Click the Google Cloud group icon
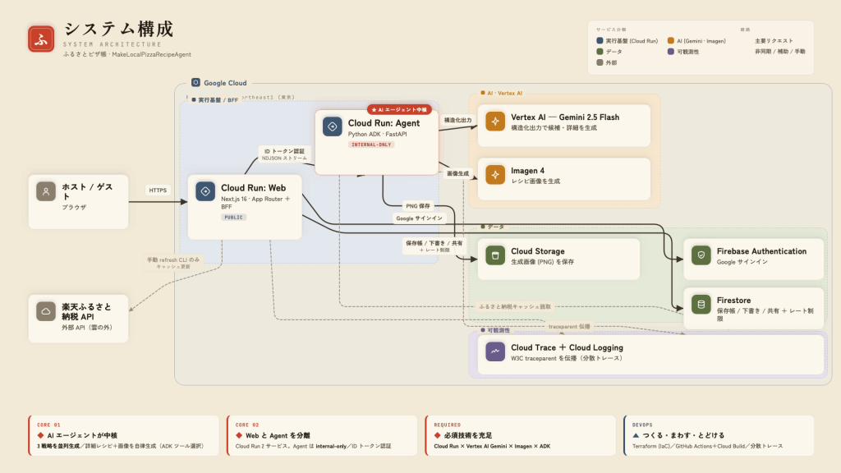The image size is (841, 473). click(x=195, y=83)
